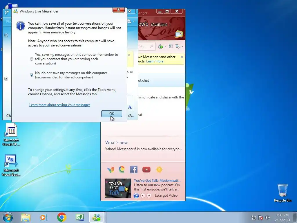Close the Windows Live Messenger dialog

(x=119, y=10)
